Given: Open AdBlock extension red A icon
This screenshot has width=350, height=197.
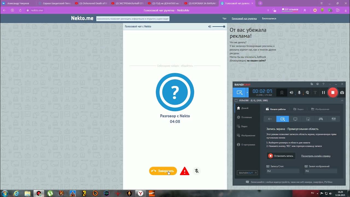Looking at the screenshot, I should 315,10.
